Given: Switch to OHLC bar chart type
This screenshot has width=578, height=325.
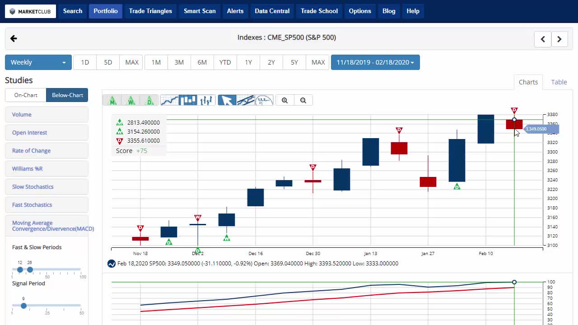Looking at the screenshot, I should [x=206, y=100].
